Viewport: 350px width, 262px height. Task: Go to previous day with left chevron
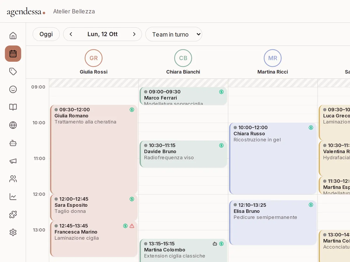click(x=71, y=34)
